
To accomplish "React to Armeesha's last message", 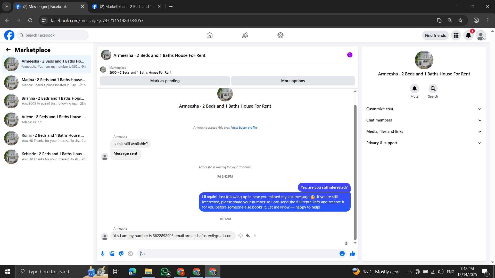I will click(x=241, y=236).
